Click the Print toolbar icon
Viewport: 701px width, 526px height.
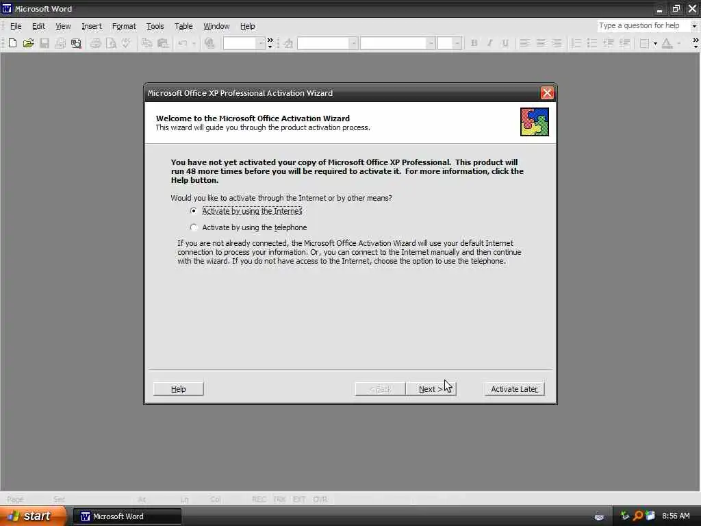(95, 43)
